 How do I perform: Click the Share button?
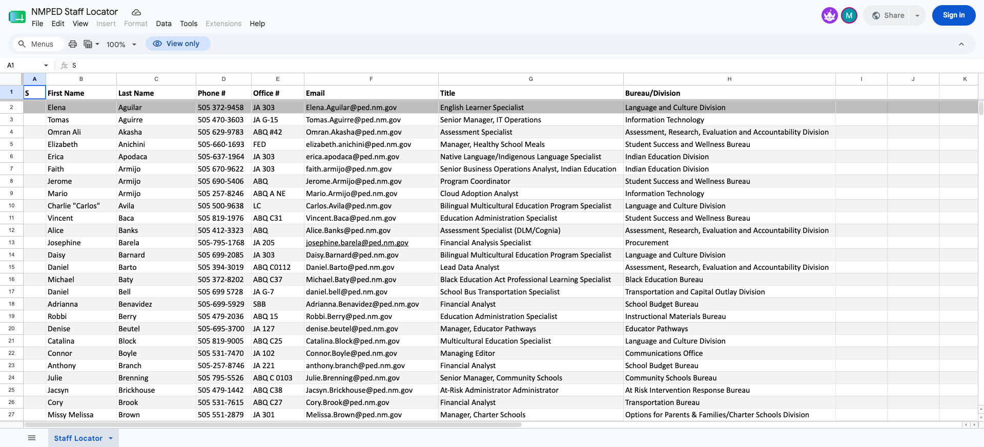[x=888, y=15]
